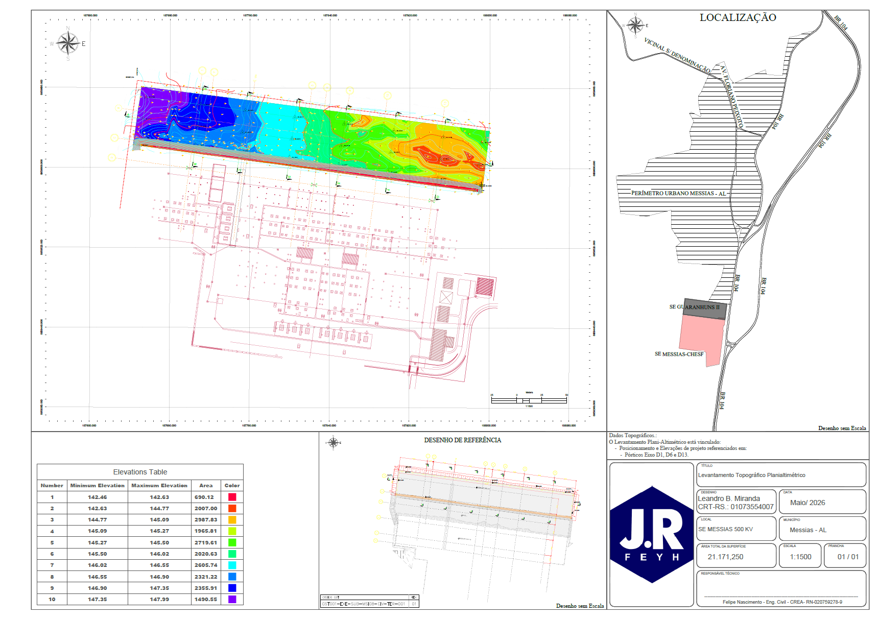Viewport: 879px width, 619px height.
Task: Click the area value 1490.55
Action: [206, 599]
